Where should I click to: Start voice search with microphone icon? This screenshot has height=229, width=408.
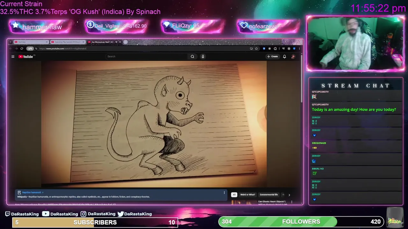203,57
